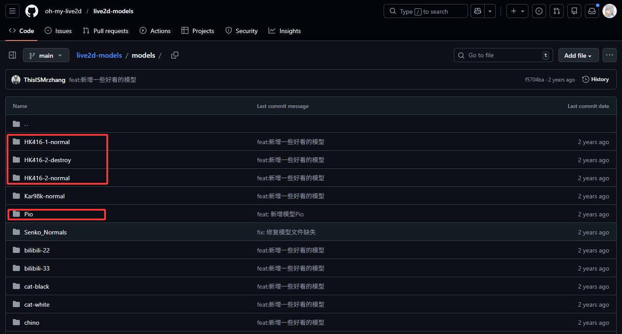Click the GitHub logo home icon
622x334 pixels.
32,11
